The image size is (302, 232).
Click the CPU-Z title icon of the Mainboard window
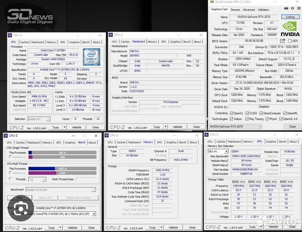click(x=111, y=35)
